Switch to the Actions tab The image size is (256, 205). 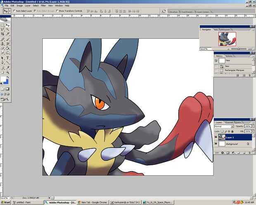(229, 56)
